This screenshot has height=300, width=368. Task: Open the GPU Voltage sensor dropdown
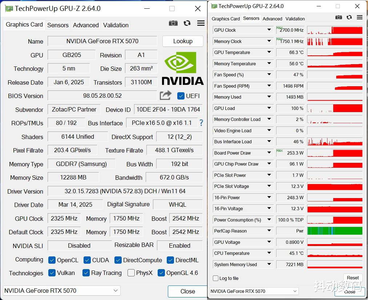point(269,242)
